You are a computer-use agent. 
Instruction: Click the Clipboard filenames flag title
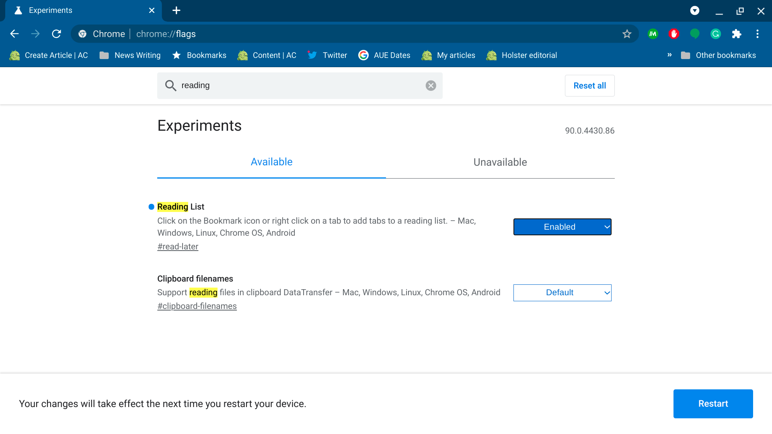[195, 279]
